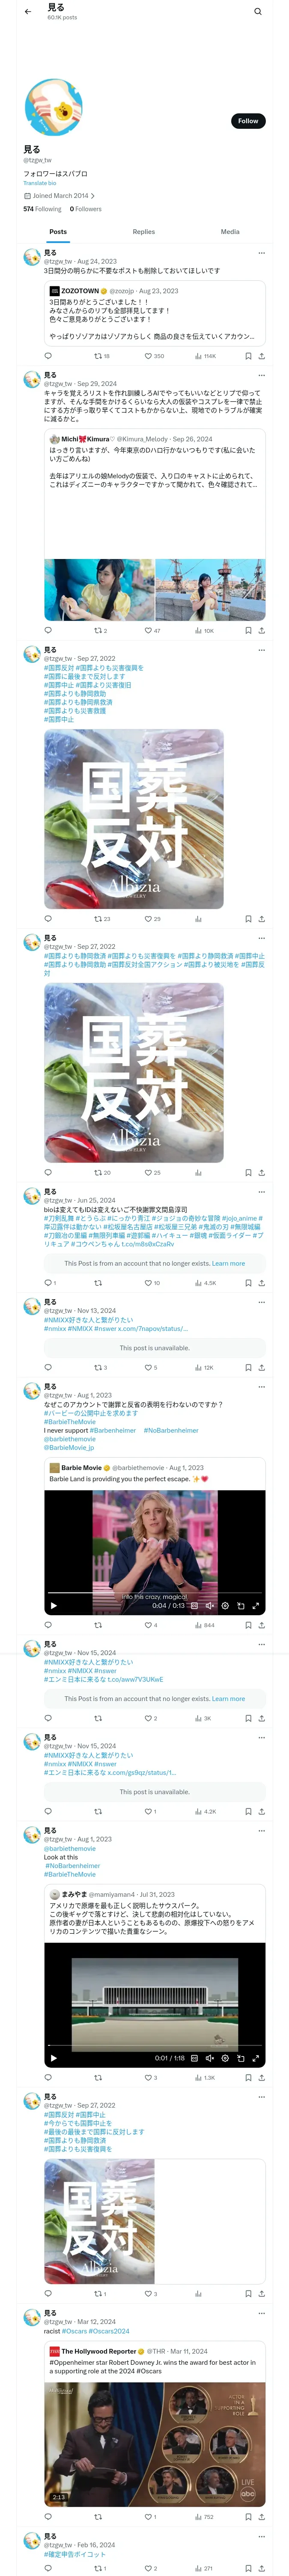289x2576 pixels.
Task: Bookmark the Aug 24, 2023 post
Action: 248,356
